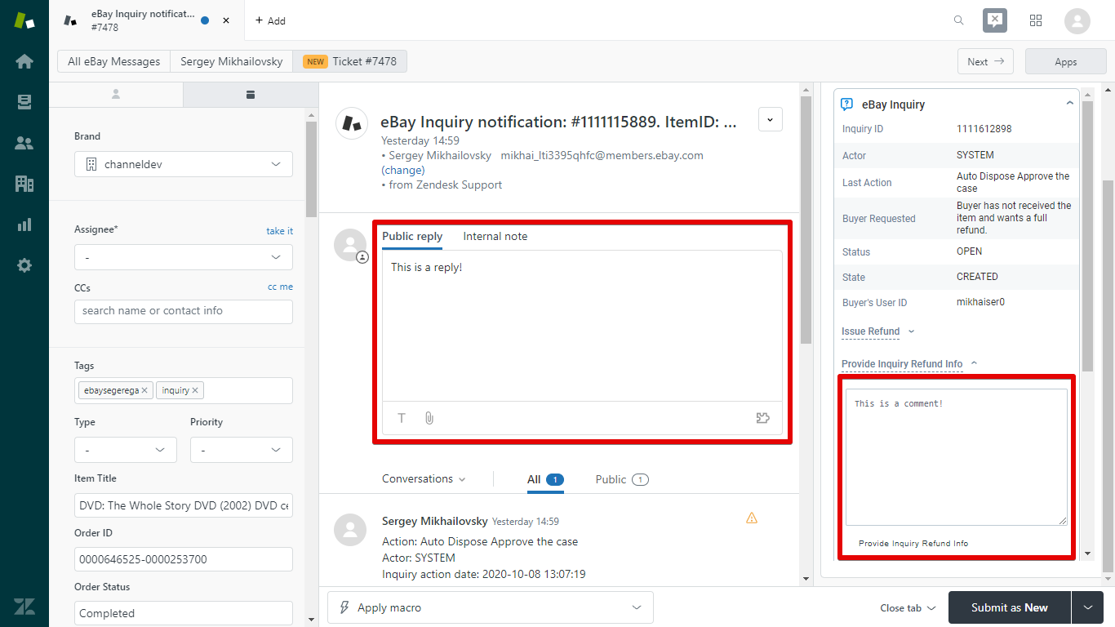This screenshot has height=627, width=1115.
Task: Click the attach file paperclip icon
Action: pos(429,418)
